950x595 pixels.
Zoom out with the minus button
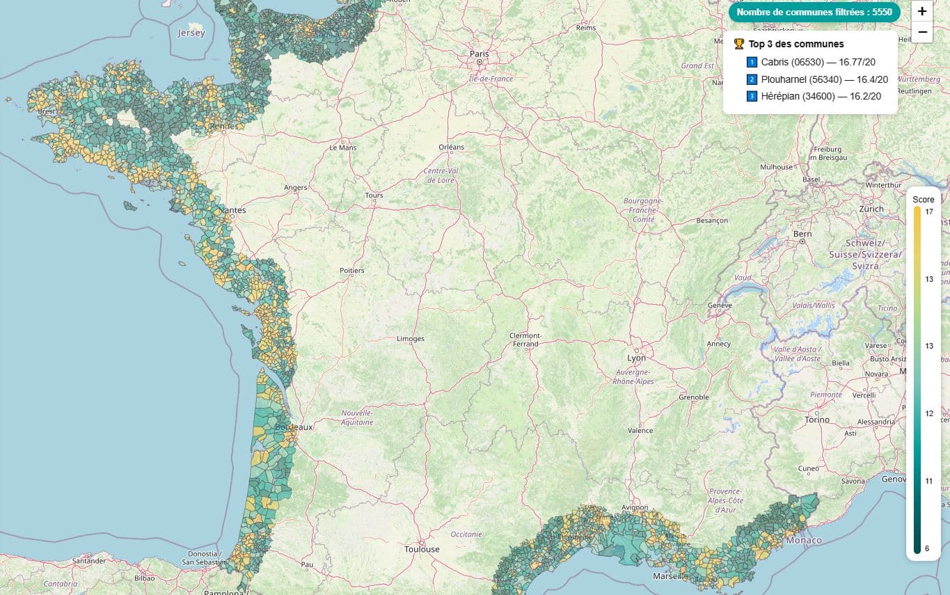click(x=922, y=32)
